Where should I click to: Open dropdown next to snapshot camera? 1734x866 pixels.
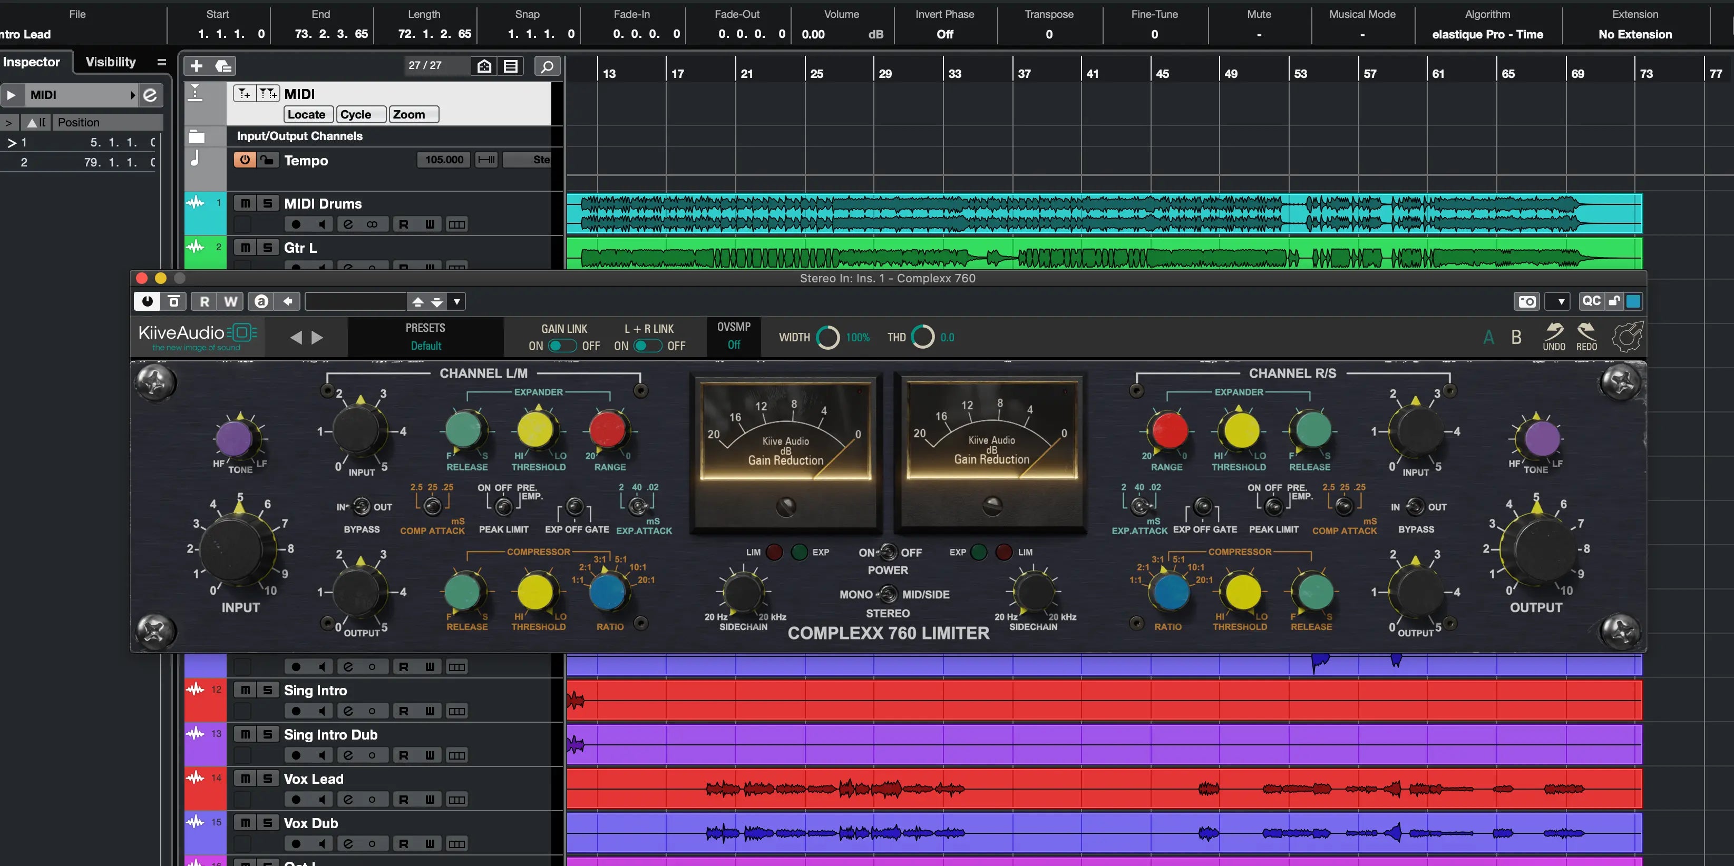pyautogui.click(x=1560, y=301)
